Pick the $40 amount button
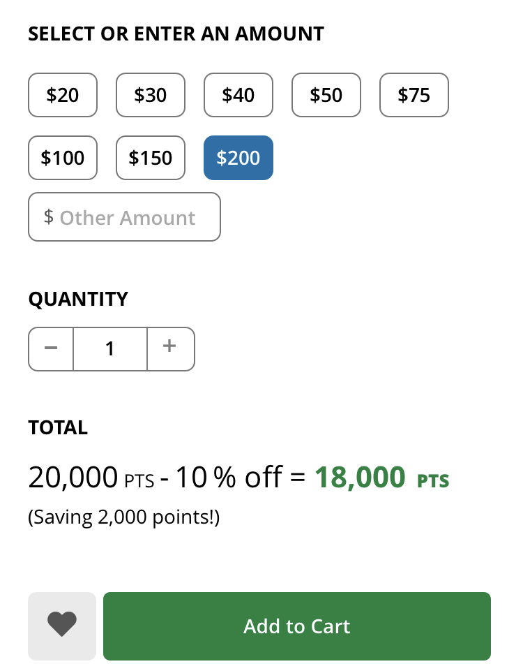Viewport: 523px width, 664px height. pos(238,95)
